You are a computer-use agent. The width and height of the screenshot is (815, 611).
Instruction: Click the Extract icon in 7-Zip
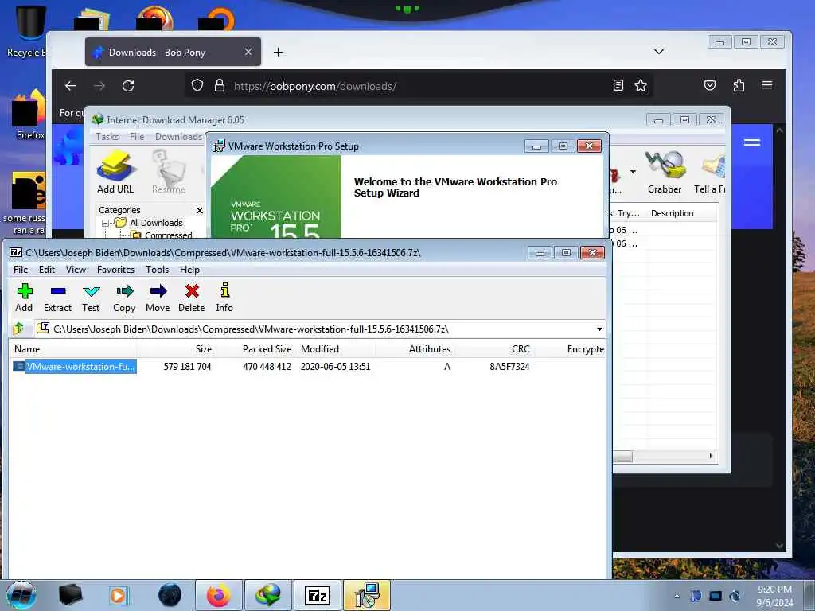(57, 298)
